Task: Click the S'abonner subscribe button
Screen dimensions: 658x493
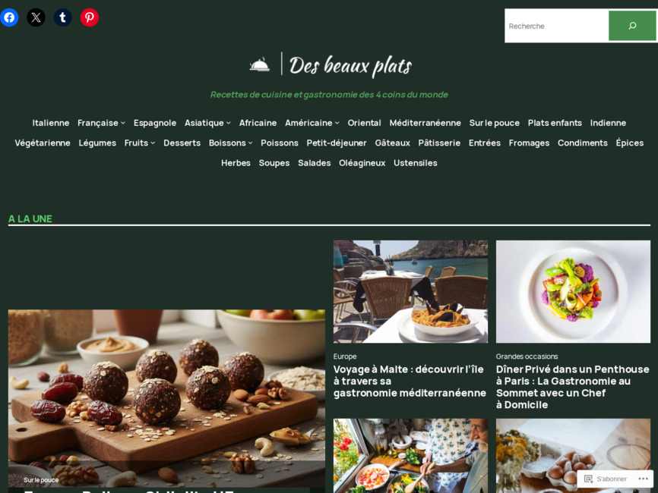Action: point(605,479)
